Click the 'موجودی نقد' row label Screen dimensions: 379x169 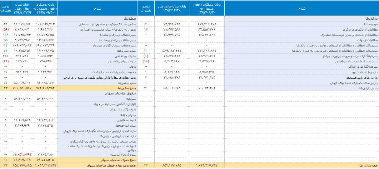pyautogui.click(x=371, y=24)
